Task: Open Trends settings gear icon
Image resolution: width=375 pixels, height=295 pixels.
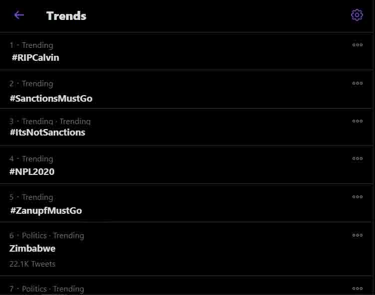Action: (x=357, y=15)
